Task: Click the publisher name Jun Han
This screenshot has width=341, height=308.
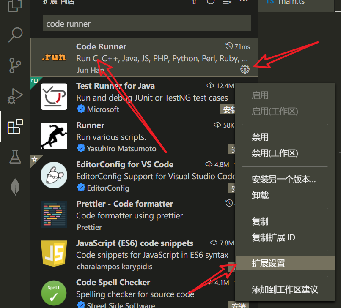Action: click(x=90, y=70)
